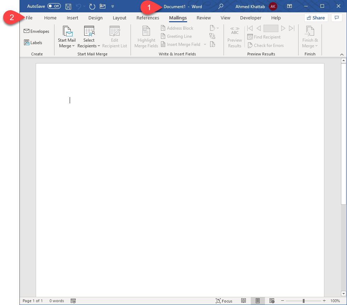Click the Previous Record arrow icon
Image resolution: width=347 pixels, height=305 pixels.
(259, 28)
